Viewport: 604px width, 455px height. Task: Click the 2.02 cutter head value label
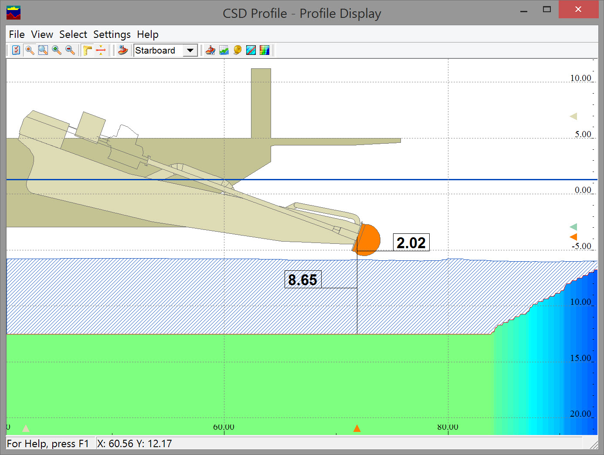click(x=411, y=243)
